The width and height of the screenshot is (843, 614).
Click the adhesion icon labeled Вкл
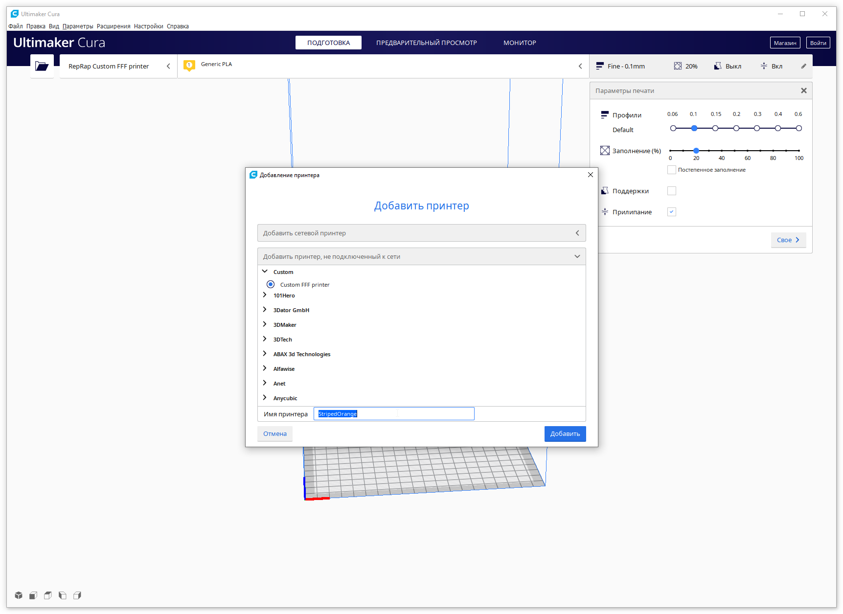coord(764,66)
